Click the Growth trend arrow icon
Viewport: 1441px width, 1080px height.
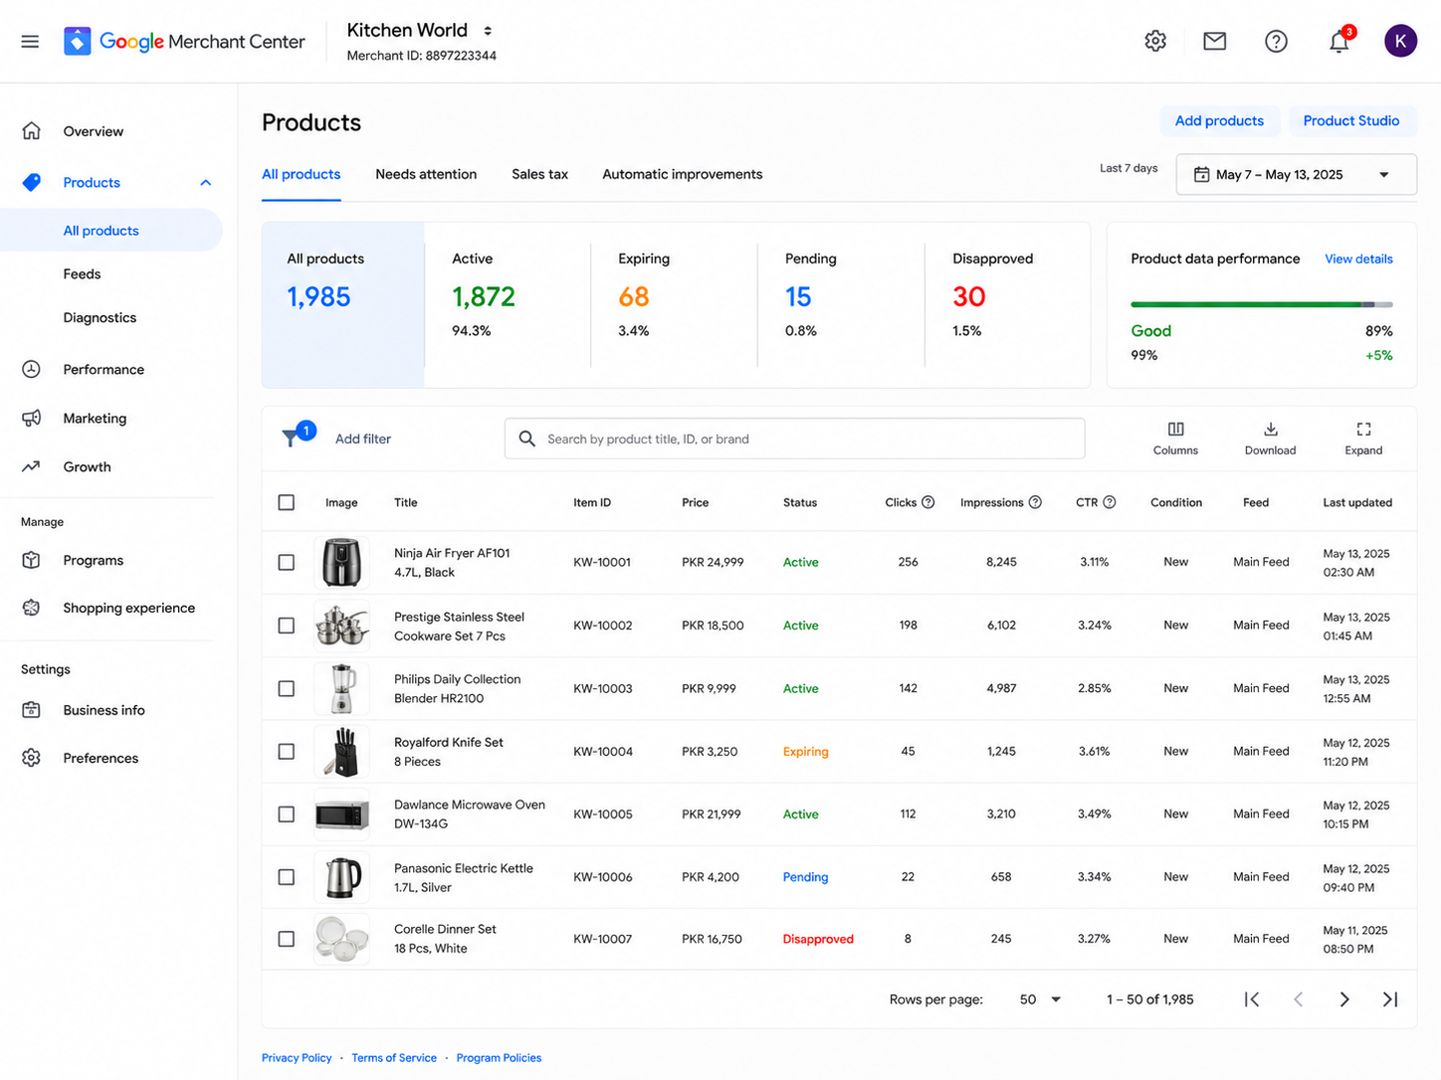coord(32,466)
